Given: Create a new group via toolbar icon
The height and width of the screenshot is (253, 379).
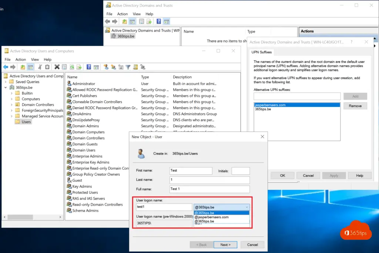Looking at the screenshot, I should coord(113,67).
